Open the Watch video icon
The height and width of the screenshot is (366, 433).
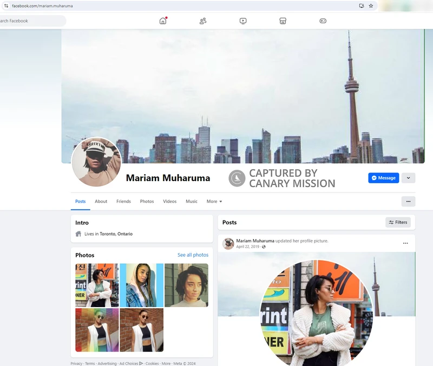tap(243, 21)
